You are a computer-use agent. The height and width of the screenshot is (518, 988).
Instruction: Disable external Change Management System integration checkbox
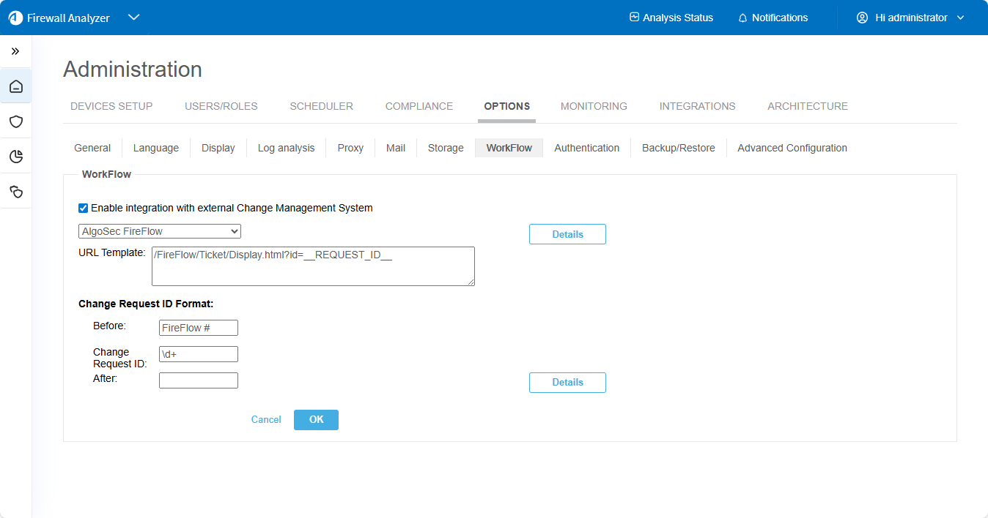[x=84, y=209]
